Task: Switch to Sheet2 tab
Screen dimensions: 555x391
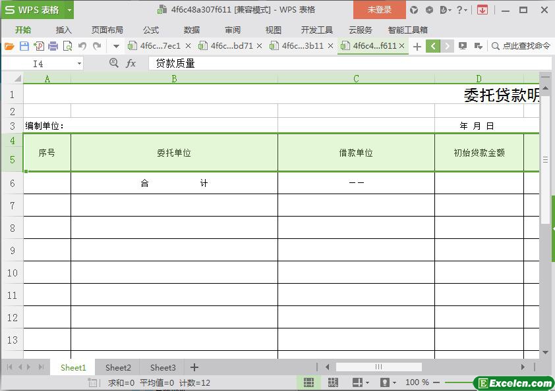Action: tap(118, 367)
